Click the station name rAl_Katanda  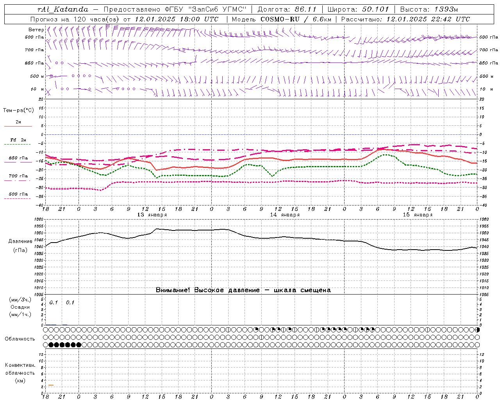point(63,9)
